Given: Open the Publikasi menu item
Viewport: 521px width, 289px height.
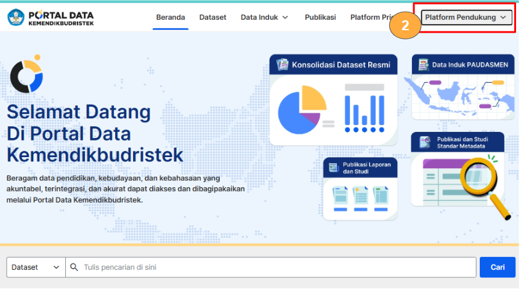Looking at the screenshot, I should coord(320,17).
